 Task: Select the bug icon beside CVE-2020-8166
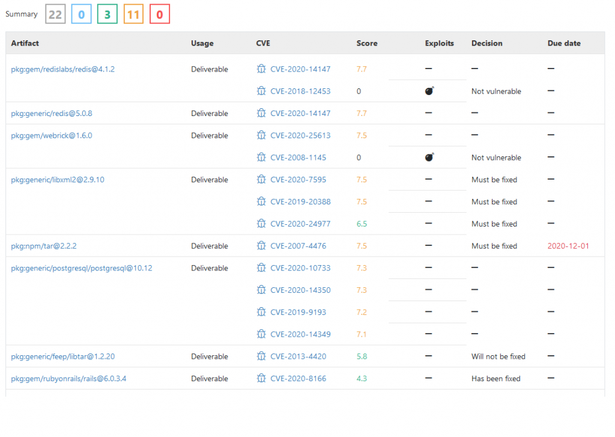click(261, 378)
